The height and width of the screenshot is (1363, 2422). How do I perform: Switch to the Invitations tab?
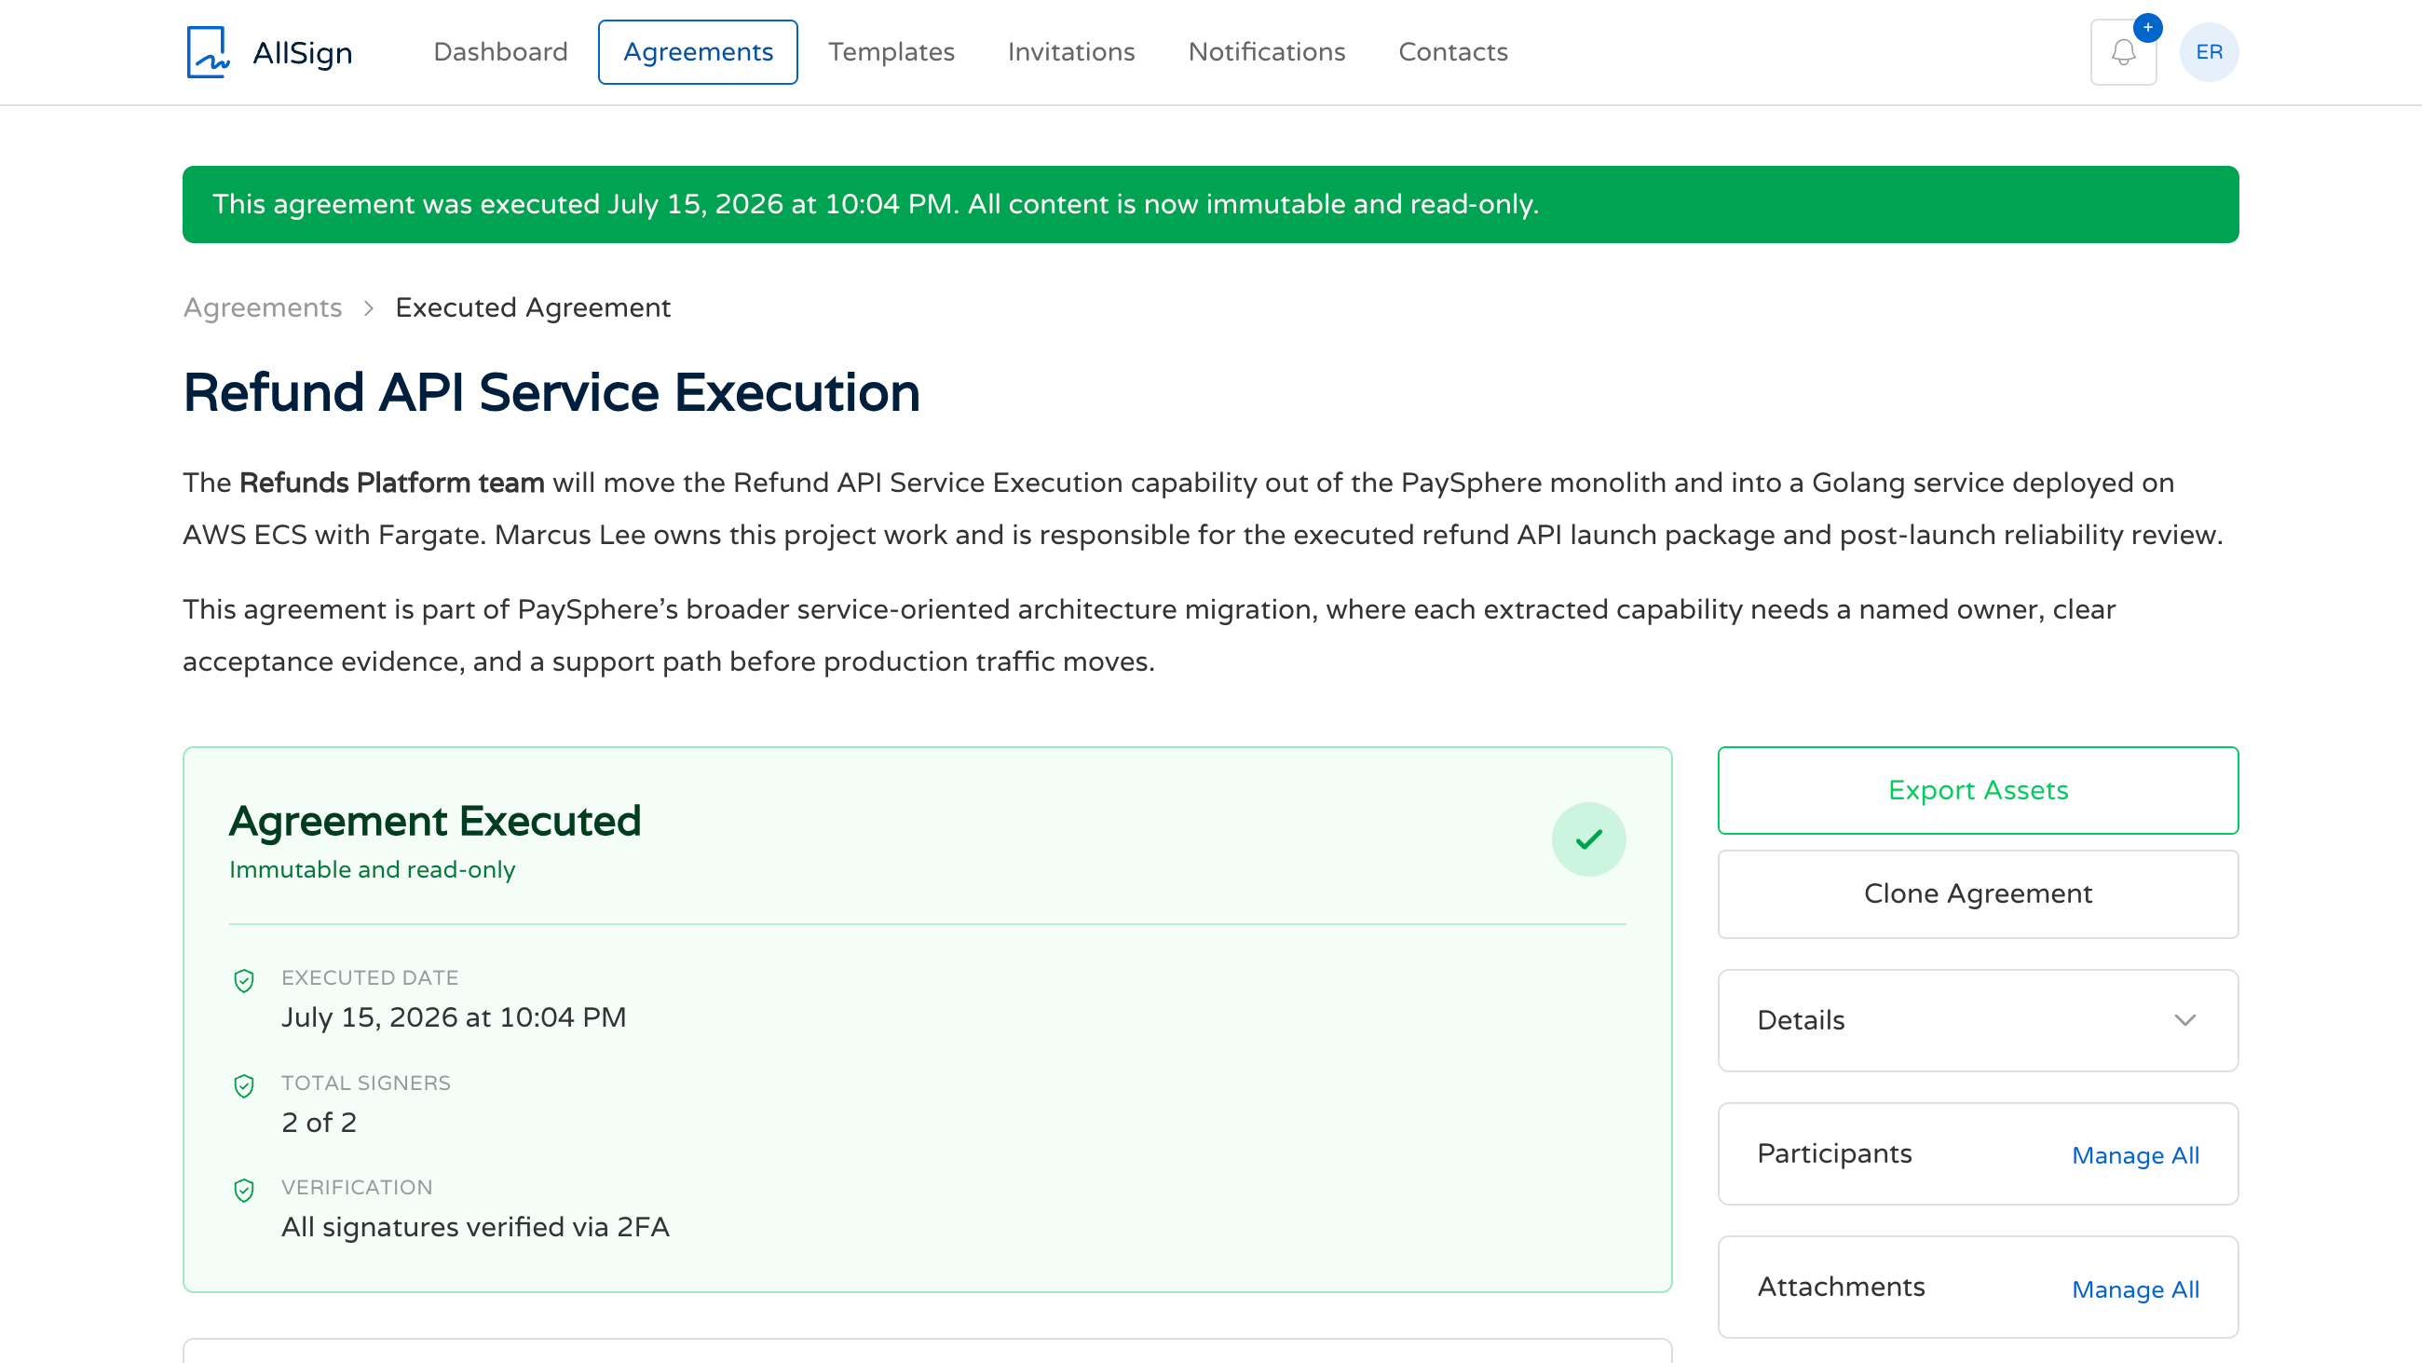[1071, 52]
